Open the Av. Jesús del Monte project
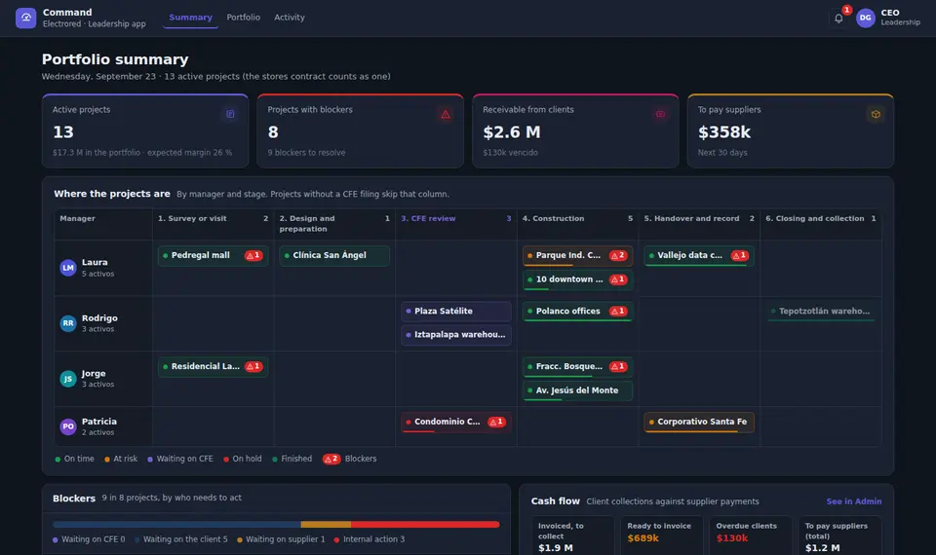The width and height of the screenshot is (936, 555). click(577, 390)
